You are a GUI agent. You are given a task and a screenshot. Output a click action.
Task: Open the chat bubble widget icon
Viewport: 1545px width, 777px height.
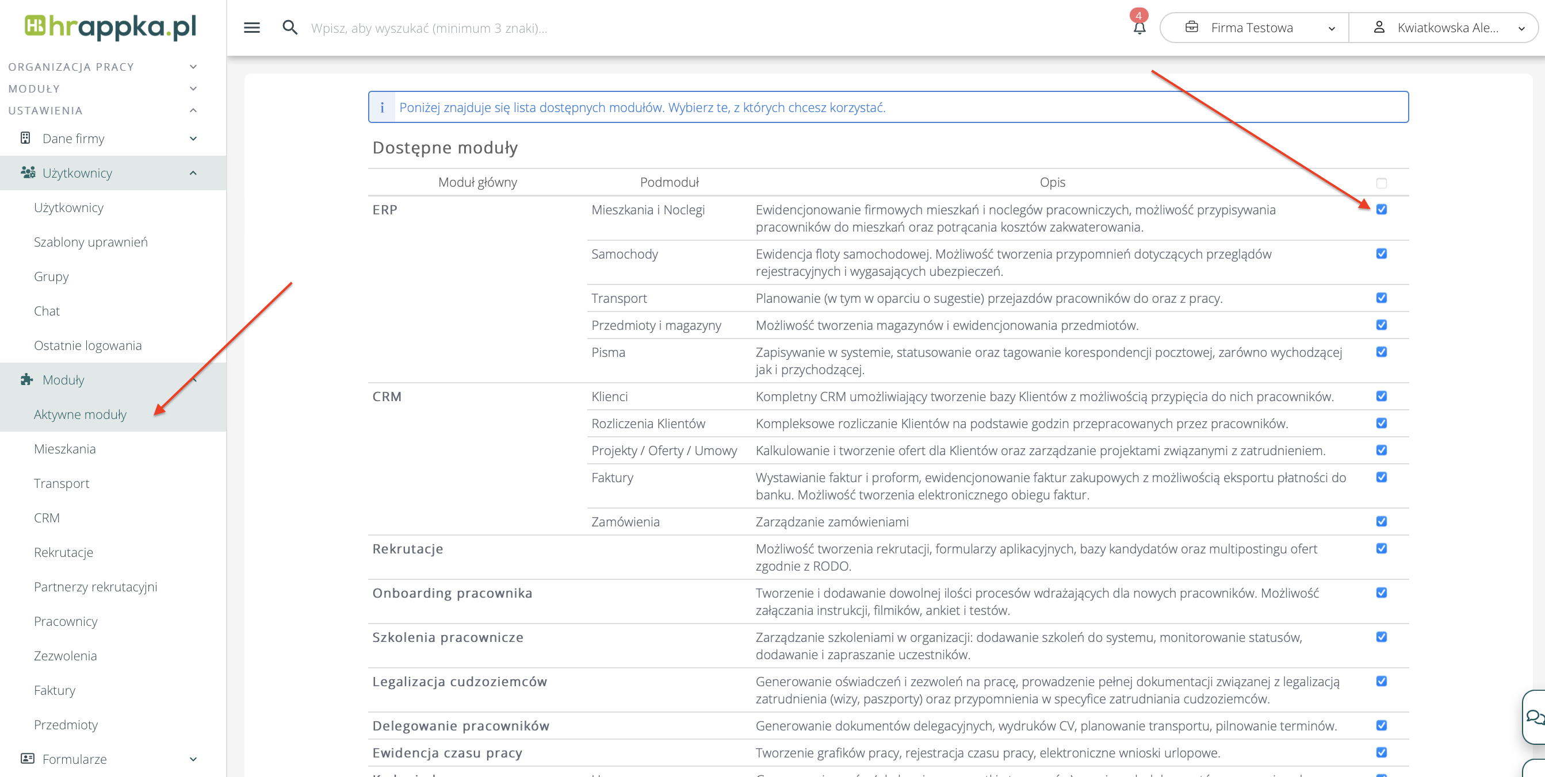coord(1535,717)
